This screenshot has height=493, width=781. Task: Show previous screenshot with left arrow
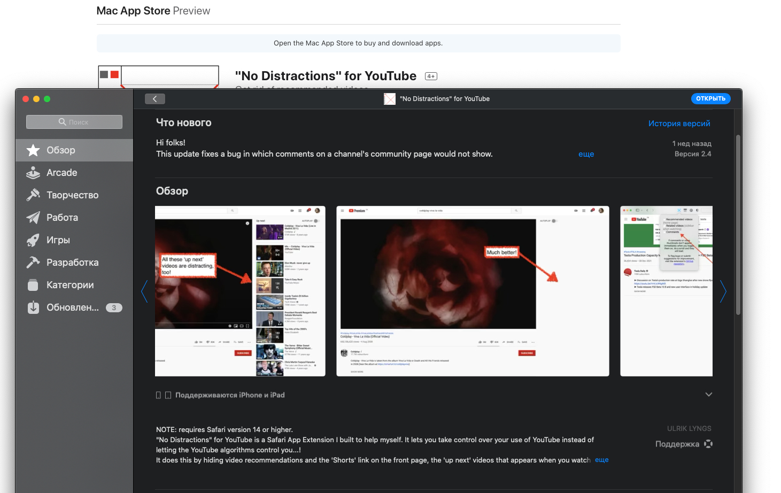[x=144, y=291]
